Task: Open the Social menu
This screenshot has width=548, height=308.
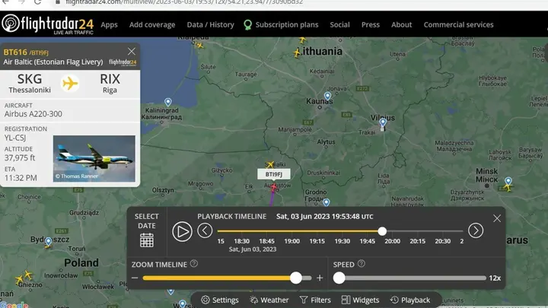Action: tap(339, 25)
